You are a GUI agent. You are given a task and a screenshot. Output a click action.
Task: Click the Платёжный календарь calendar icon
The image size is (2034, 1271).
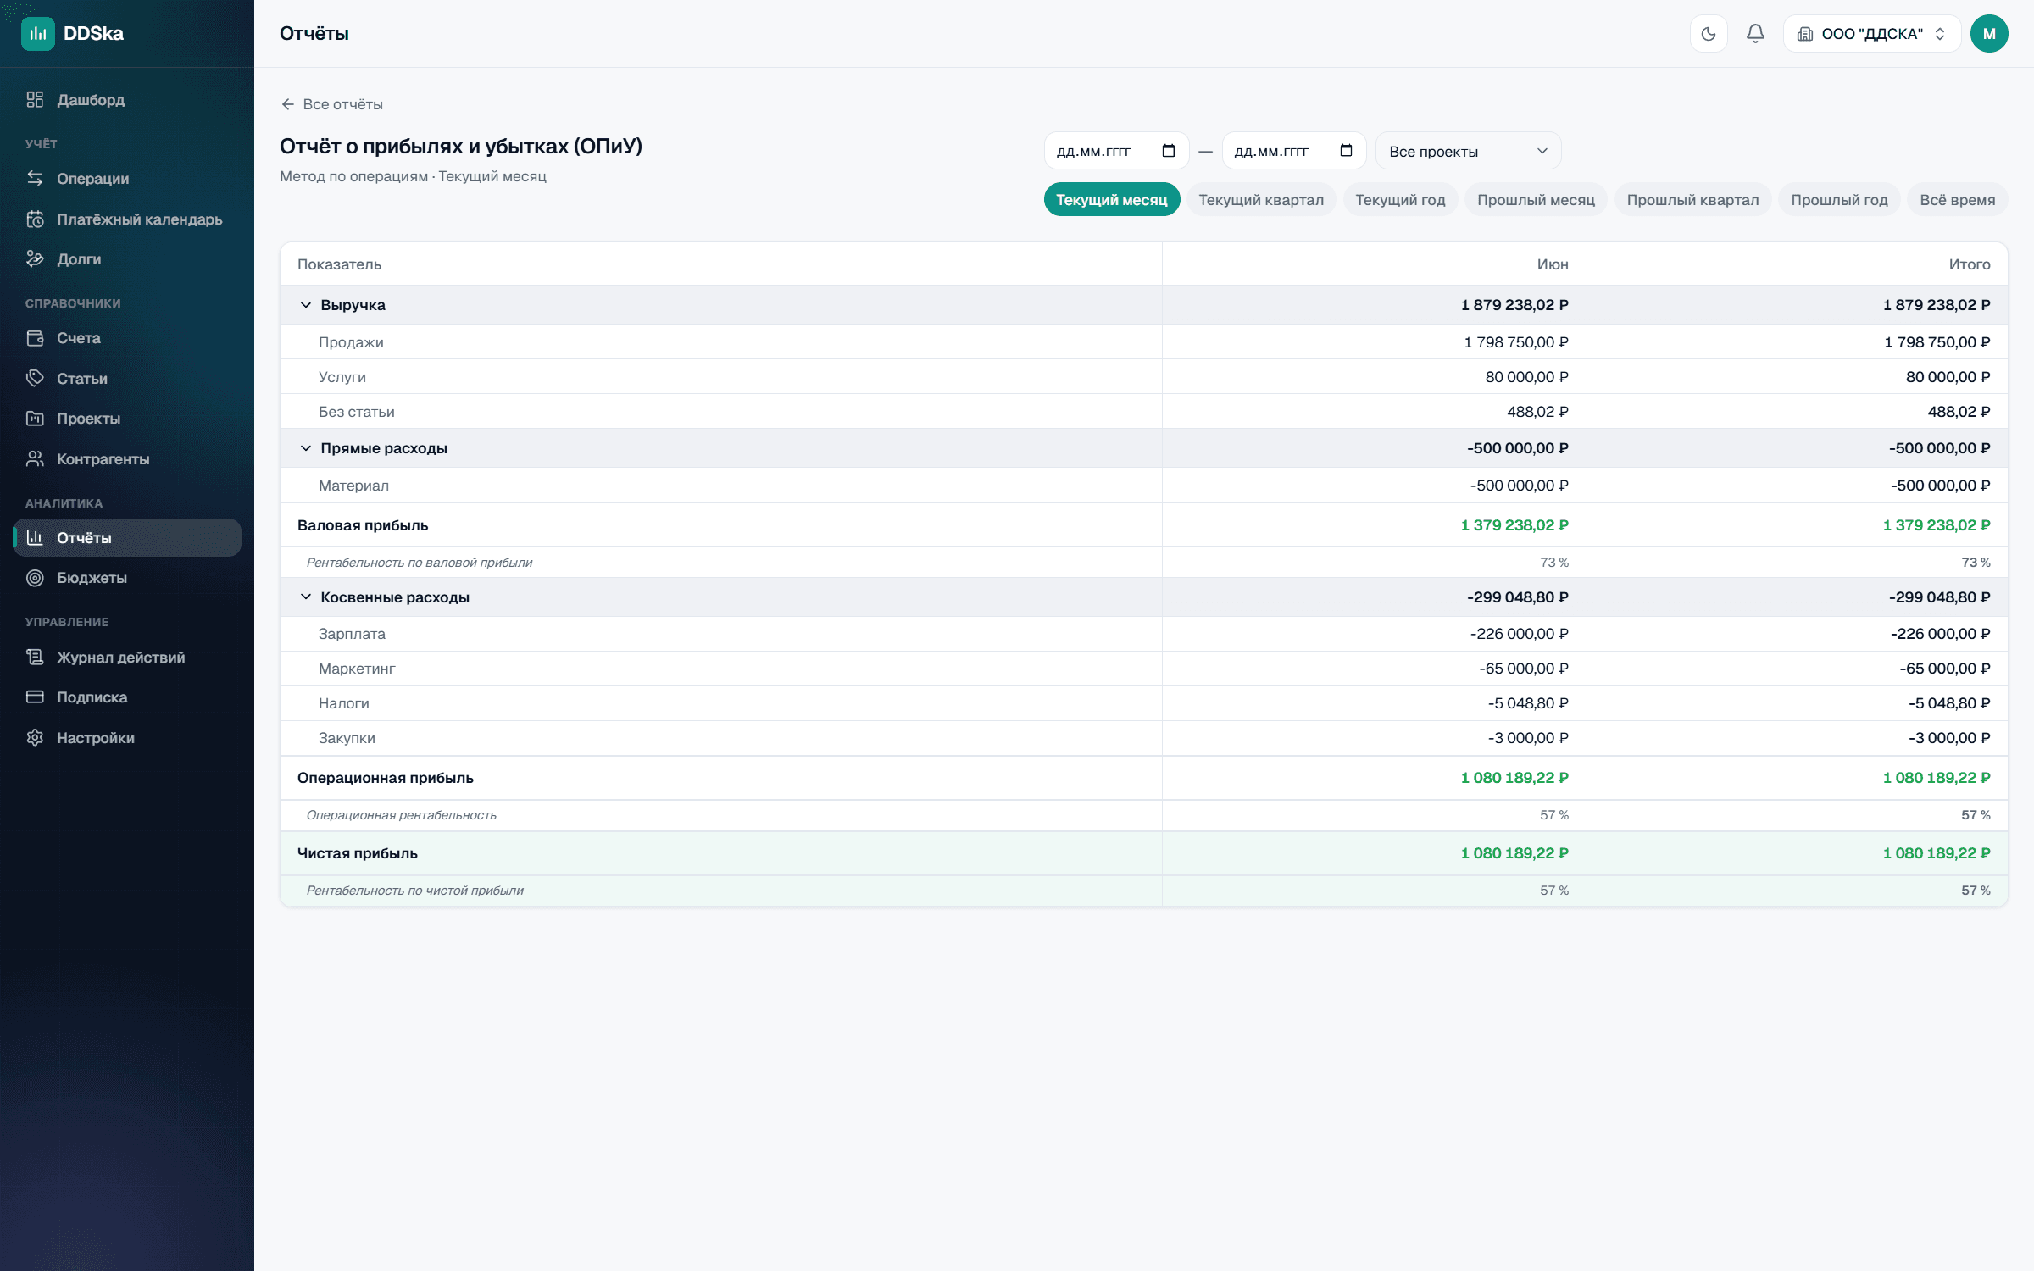click(x=35, y=219)
